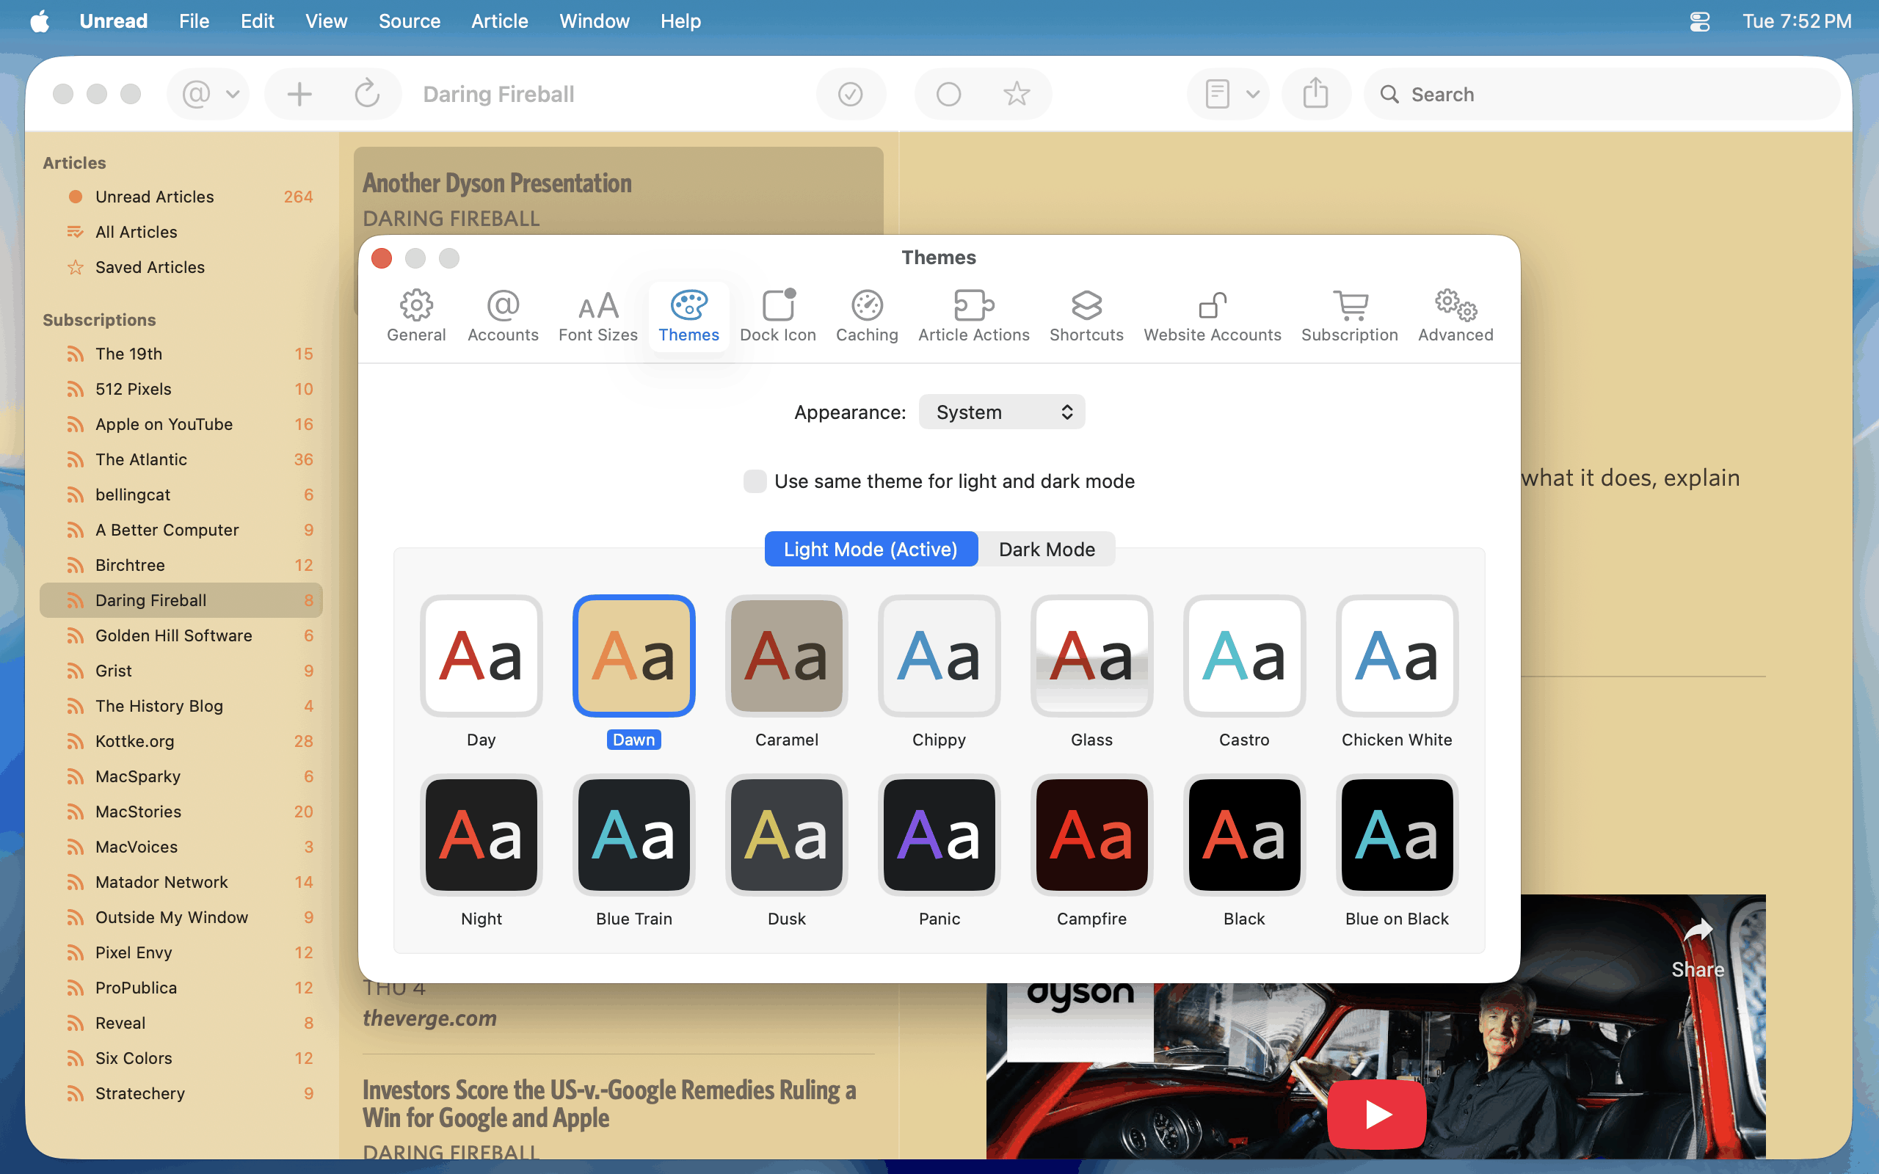
Task: Open the Caching preferences pane
Action: [867, 316]
